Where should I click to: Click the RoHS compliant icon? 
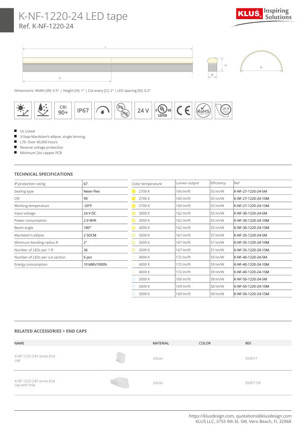click(203, 110)
